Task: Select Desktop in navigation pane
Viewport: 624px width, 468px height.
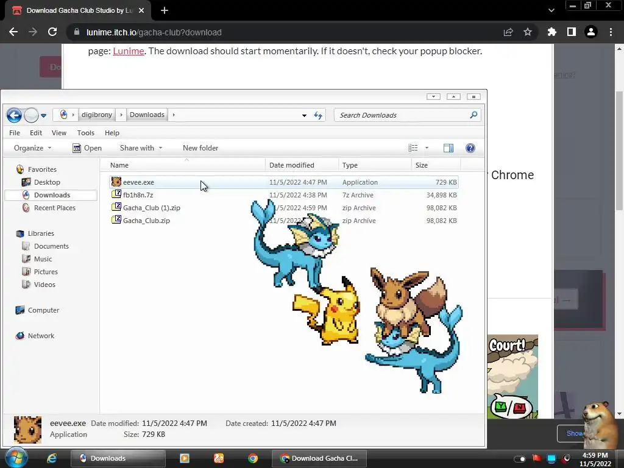Action: pos(47,182)
